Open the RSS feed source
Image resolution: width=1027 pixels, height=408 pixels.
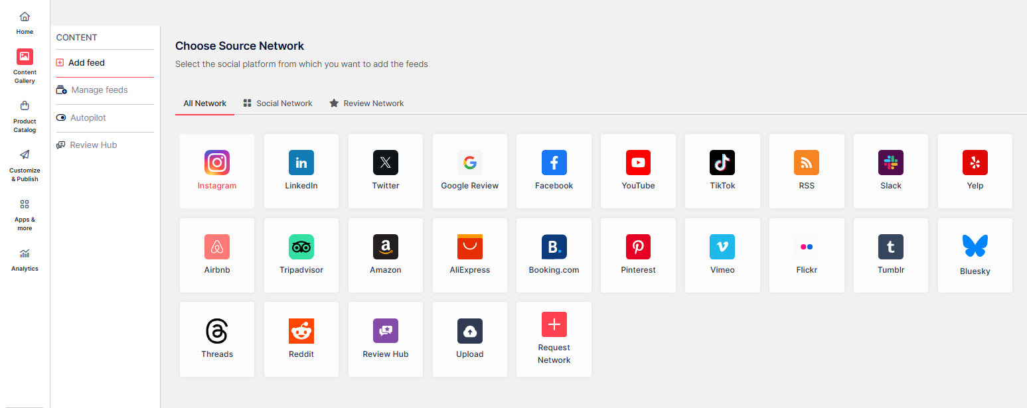[x=806, y=171]
